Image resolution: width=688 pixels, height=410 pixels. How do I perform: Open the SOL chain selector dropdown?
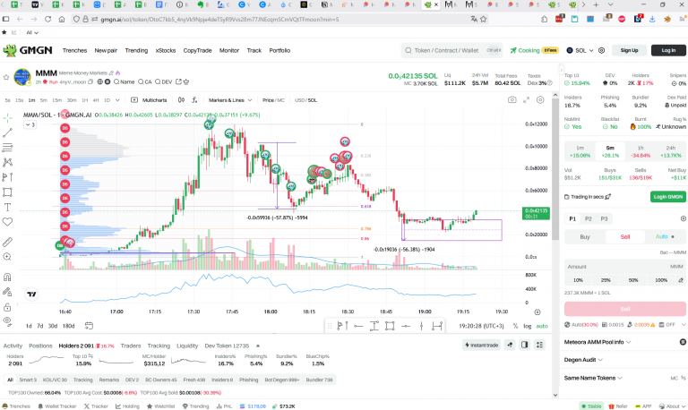(x=580, y=50)
